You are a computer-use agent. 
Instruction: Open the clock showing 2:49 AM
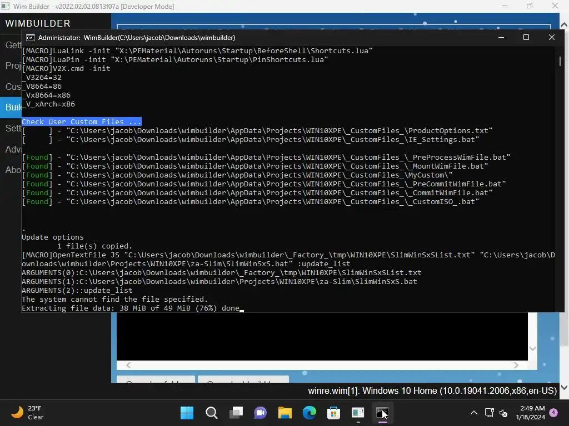[x=531, y=413]
